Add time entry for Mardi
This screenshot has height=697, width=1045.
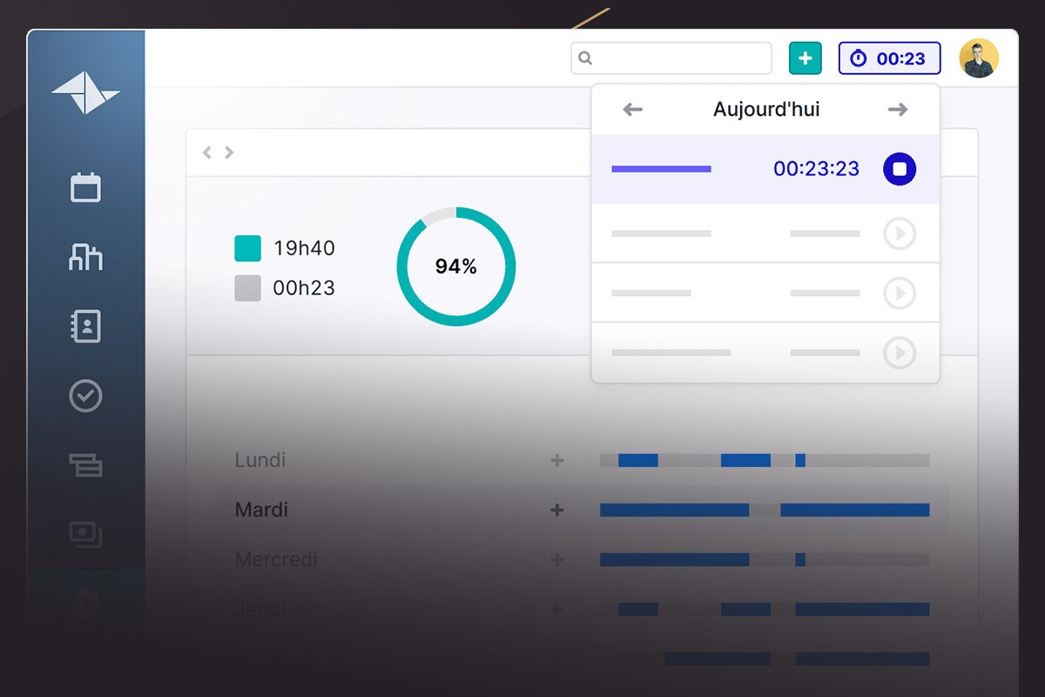pos(557,511)
